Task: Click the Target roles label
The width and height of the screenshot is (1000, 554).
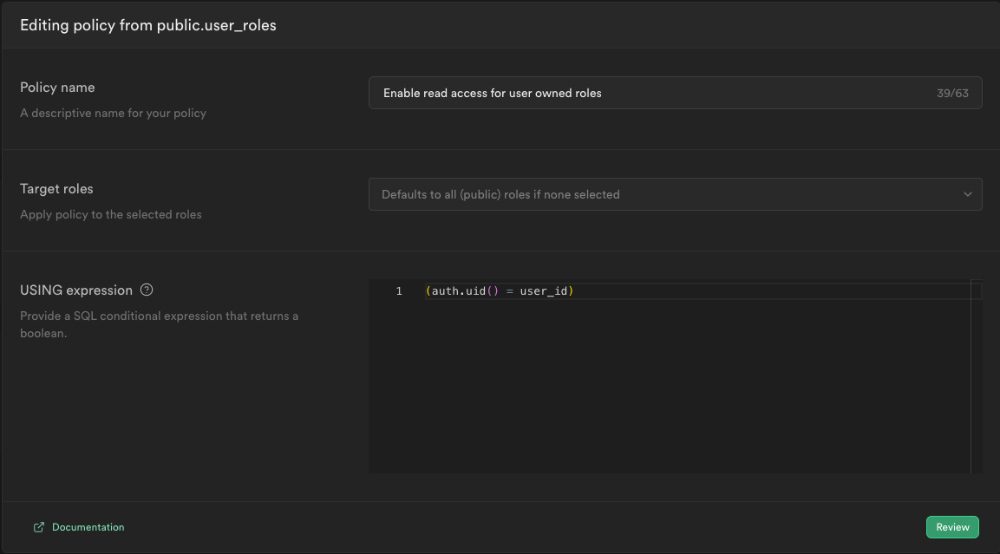Action: [56, 189]
